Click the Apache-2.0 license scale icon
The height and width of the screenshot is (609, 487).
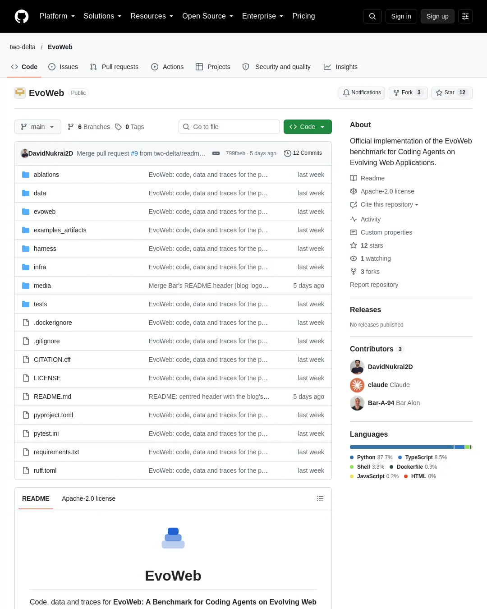[354, 191]
